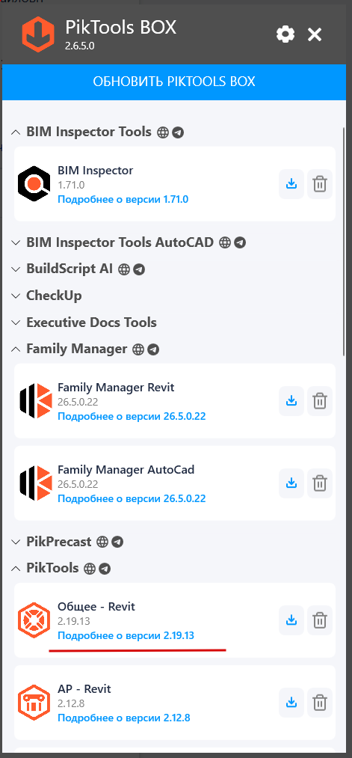The height and width of the screenshot is (758, 352).
Task: Open PikPrecast website globe icon
Action: 102,542
